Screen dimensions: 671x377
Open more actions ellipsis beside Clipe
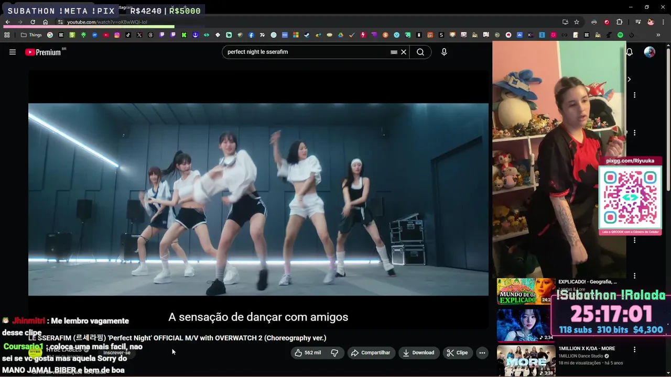(x=482, y=352)
